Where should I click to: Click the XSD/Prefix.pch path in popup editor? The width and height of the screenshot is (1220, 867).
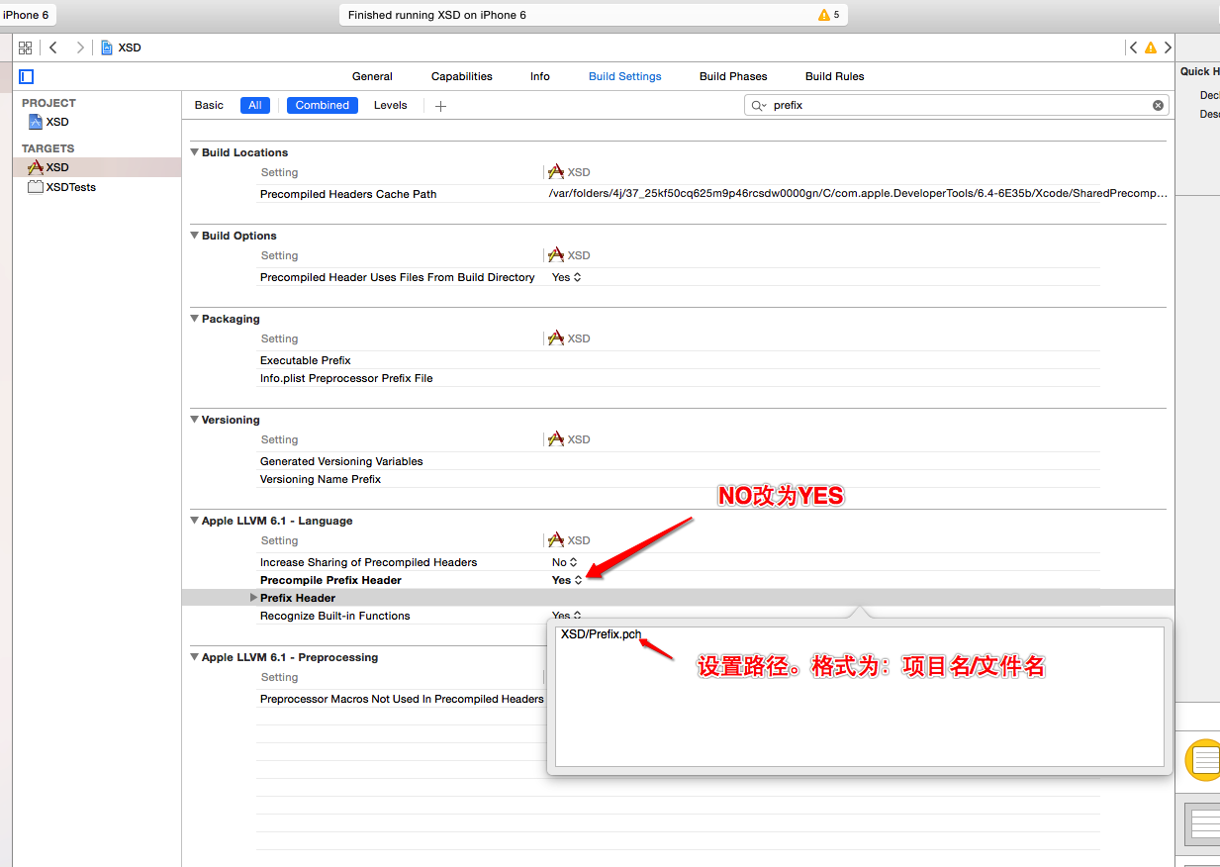coord(601,634)
